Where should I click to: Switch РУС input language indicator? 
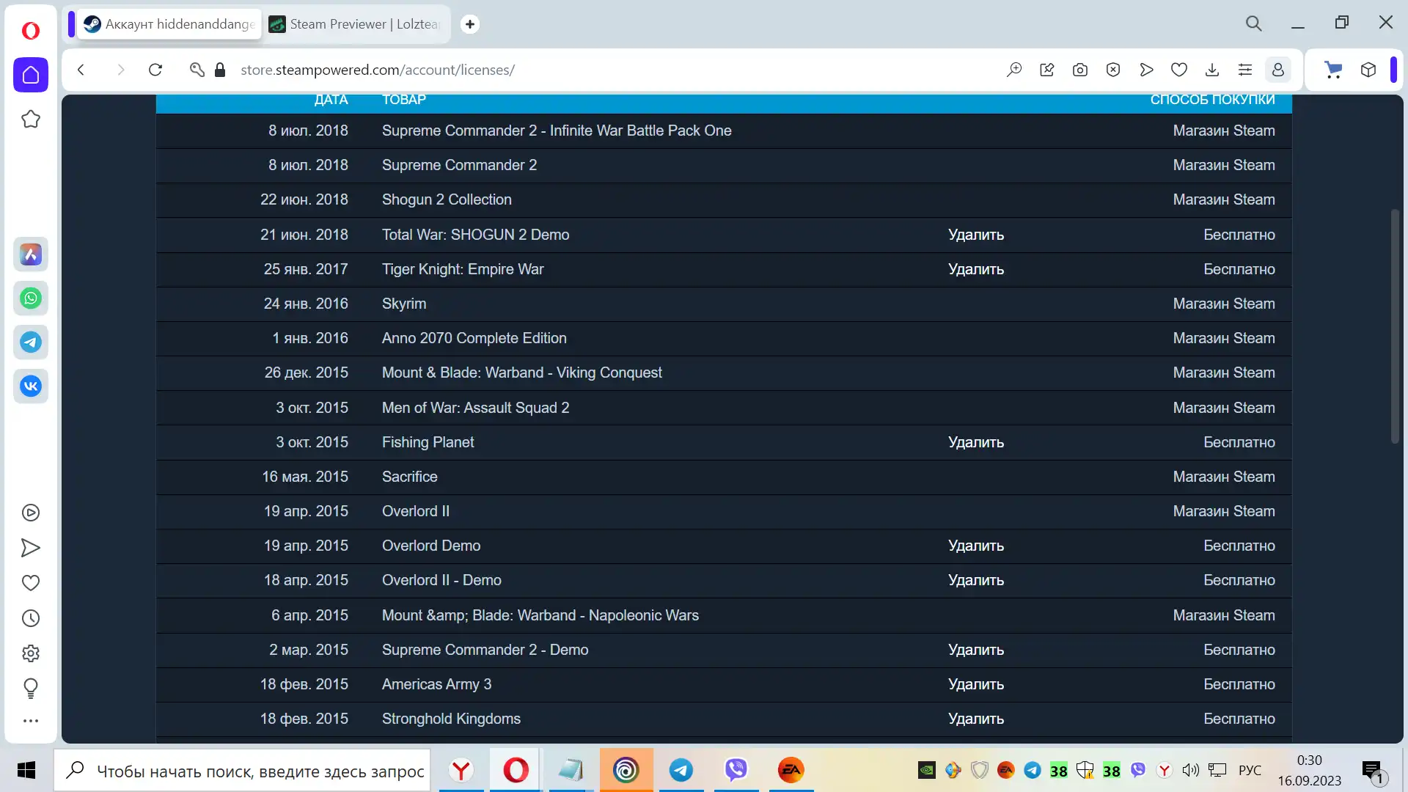tap(1250, 770)
